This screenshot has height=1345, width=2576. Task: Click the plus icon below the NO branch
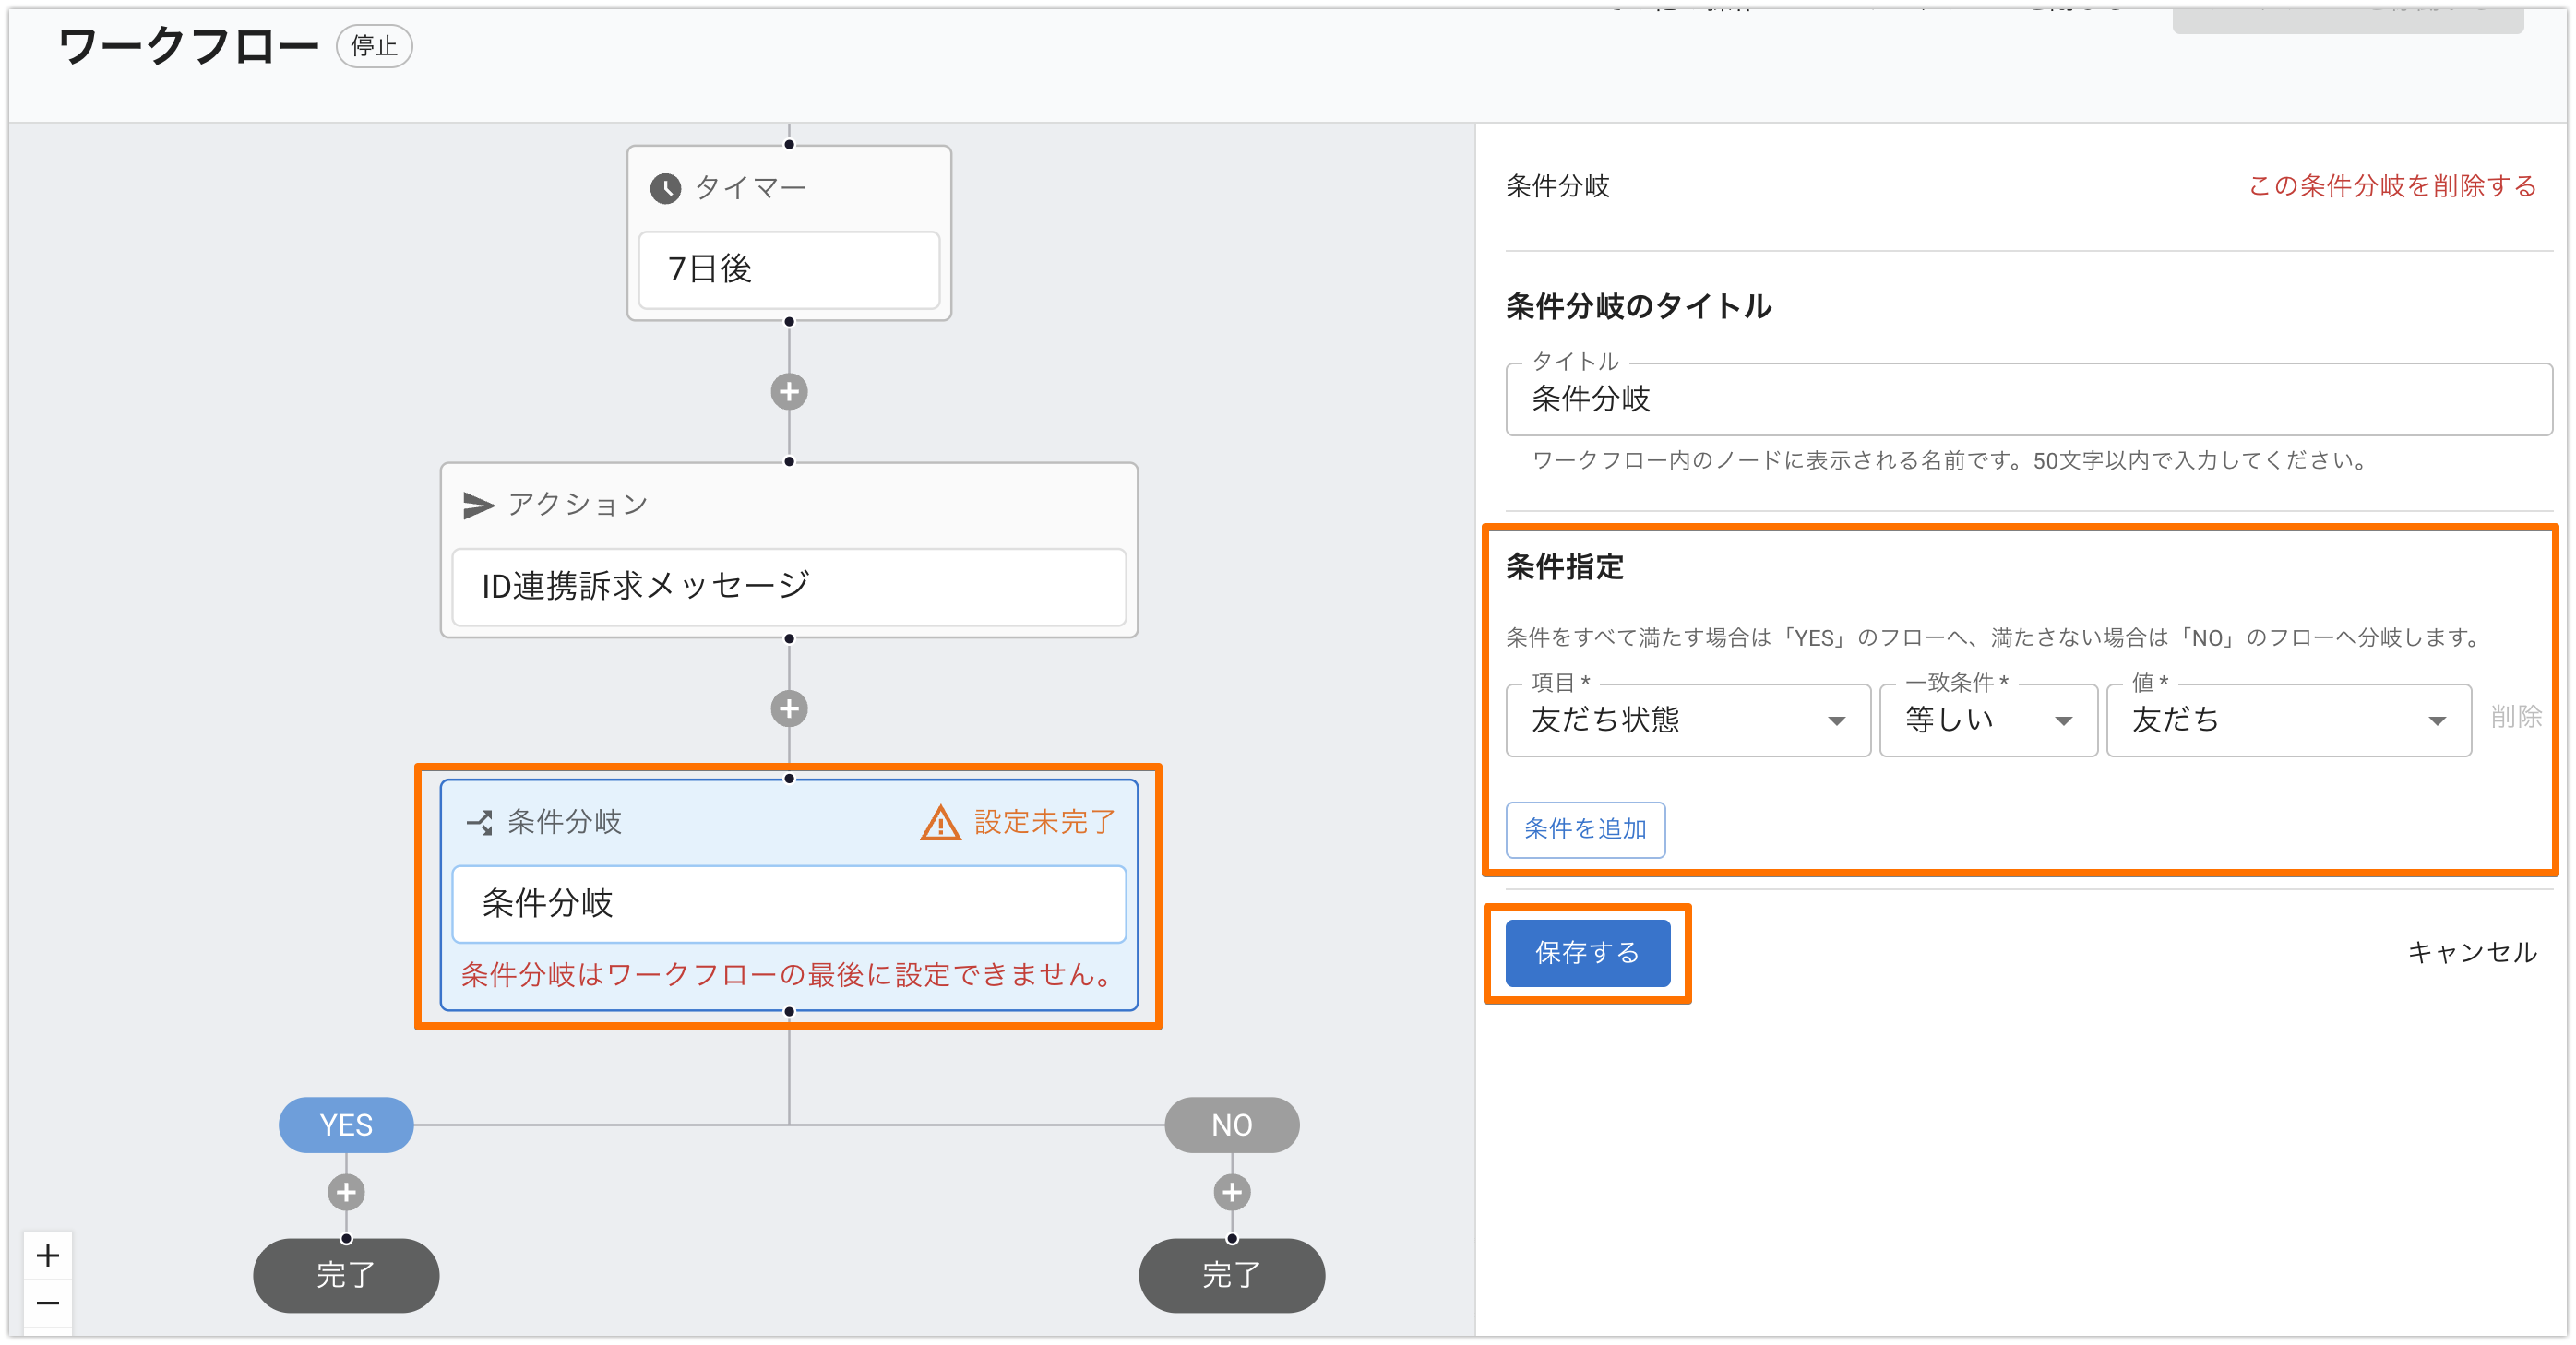click(x=1231, y=1191)
